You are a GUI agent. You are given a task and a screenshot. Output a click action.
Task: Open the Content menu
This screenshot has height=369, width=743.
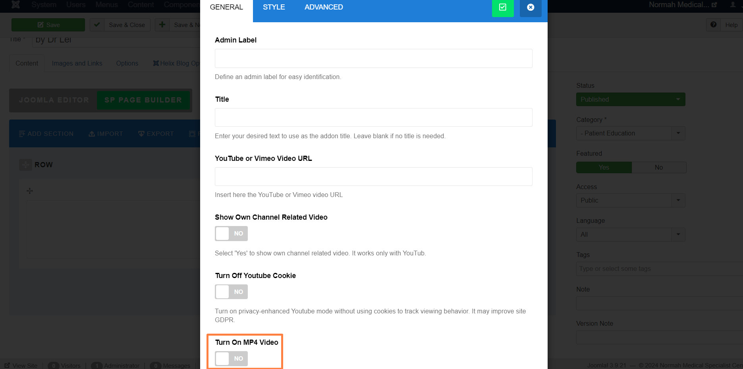(141, 5)
